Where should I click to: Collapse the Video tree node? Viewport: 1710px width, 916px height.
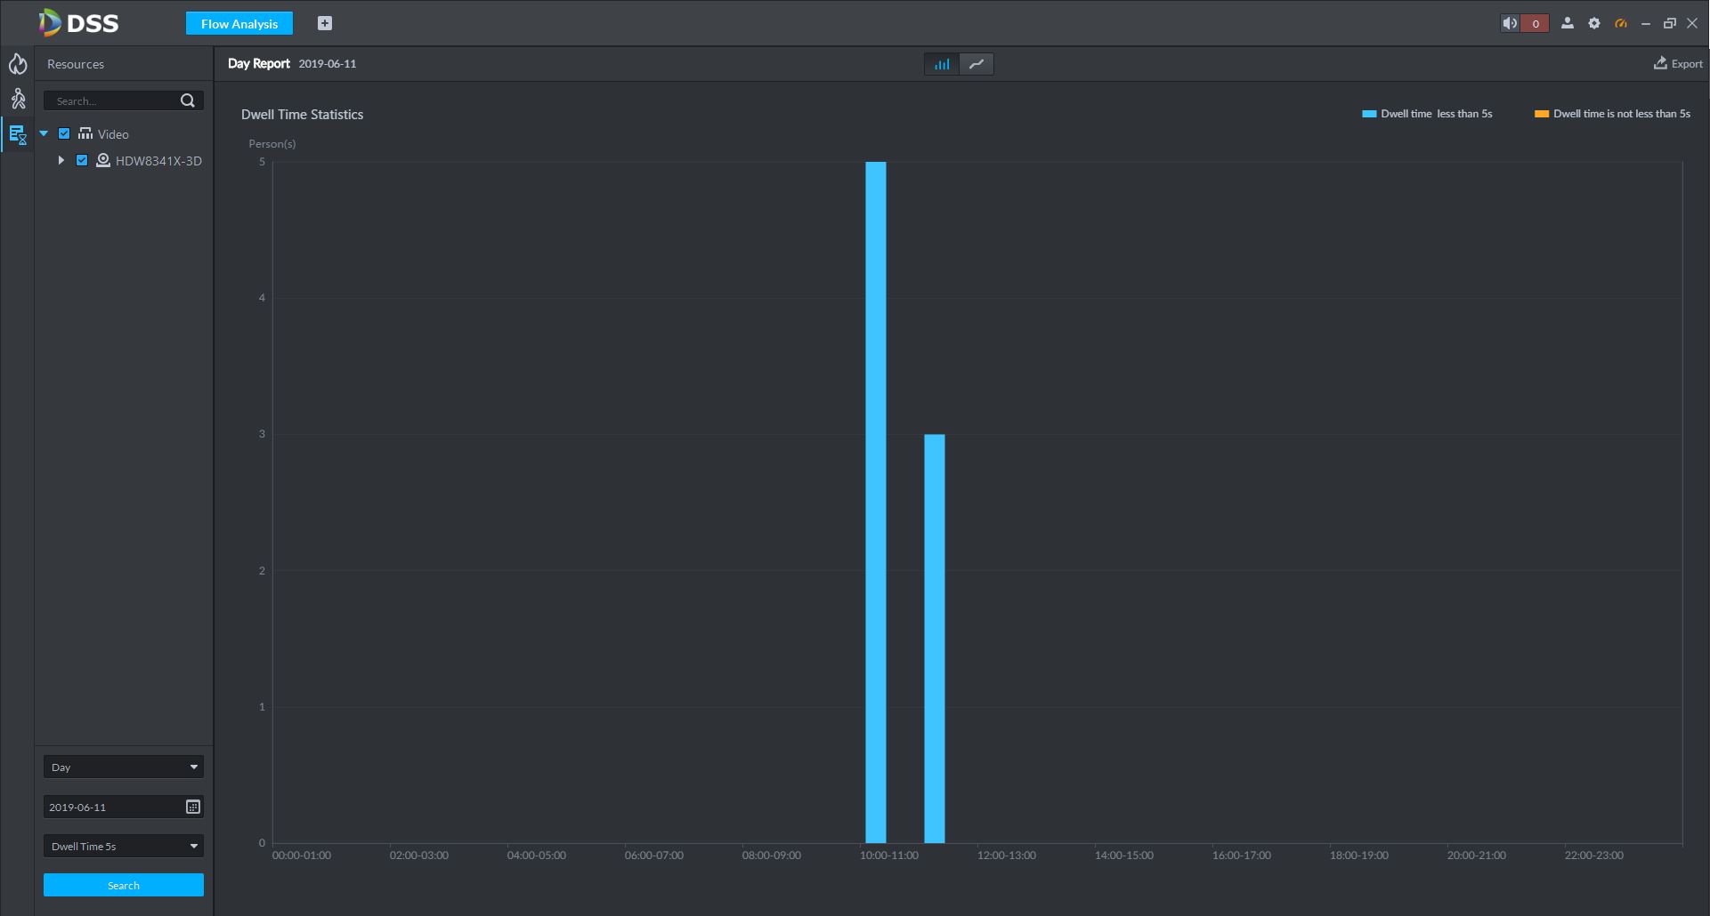[44, 133]
